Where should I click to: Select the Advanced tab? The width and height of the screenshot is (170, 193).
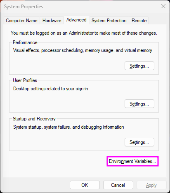(x=76, y=20)
